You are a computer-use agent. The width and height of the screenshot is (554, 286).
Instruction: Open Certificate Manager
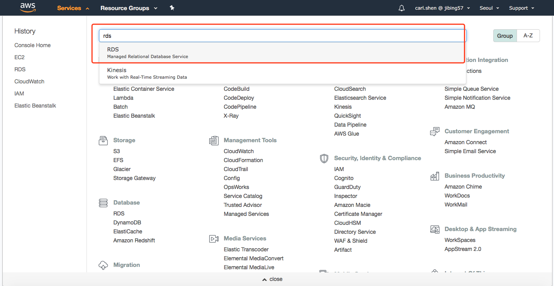point(358,214)
